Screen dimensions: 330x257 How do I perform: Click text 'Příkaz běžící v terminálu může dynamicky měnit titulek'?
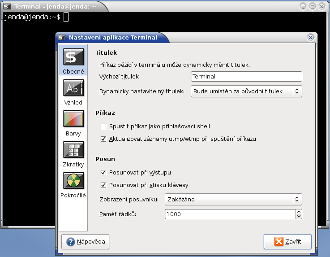pos(174,65)
